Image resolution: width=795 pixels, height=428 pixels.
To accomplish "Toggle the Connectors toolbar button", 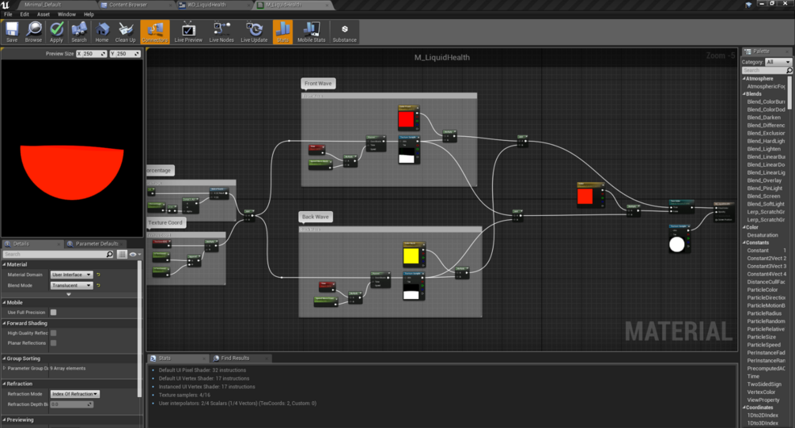I will (x=154, y=32).
